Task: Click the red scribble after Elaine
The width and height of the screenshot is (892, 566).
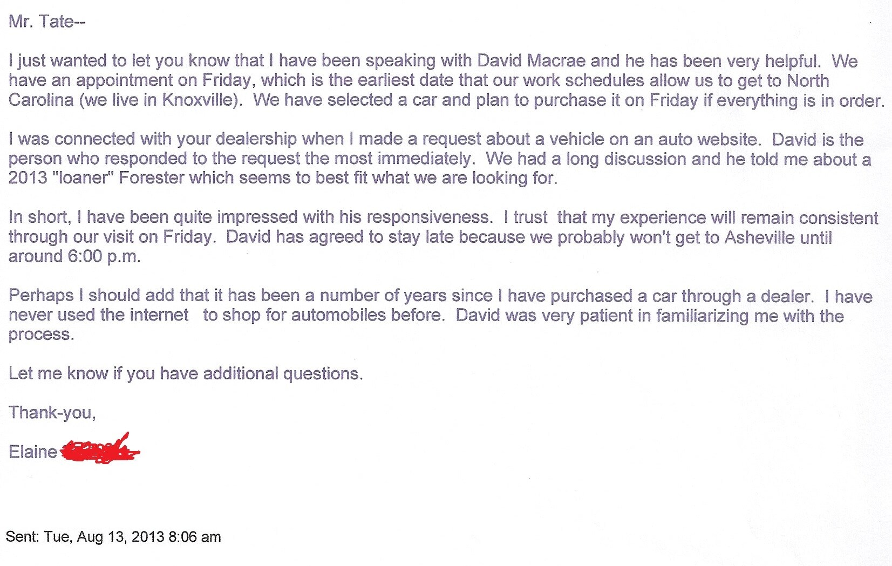Action: 99,449
